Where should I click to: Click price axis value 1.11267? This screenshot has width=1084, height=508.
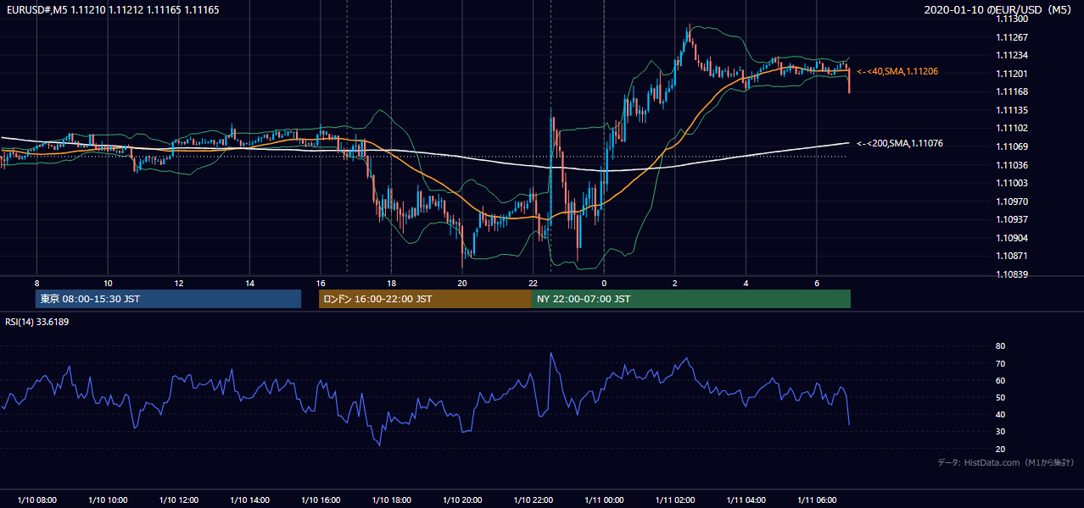(1010, 37)
